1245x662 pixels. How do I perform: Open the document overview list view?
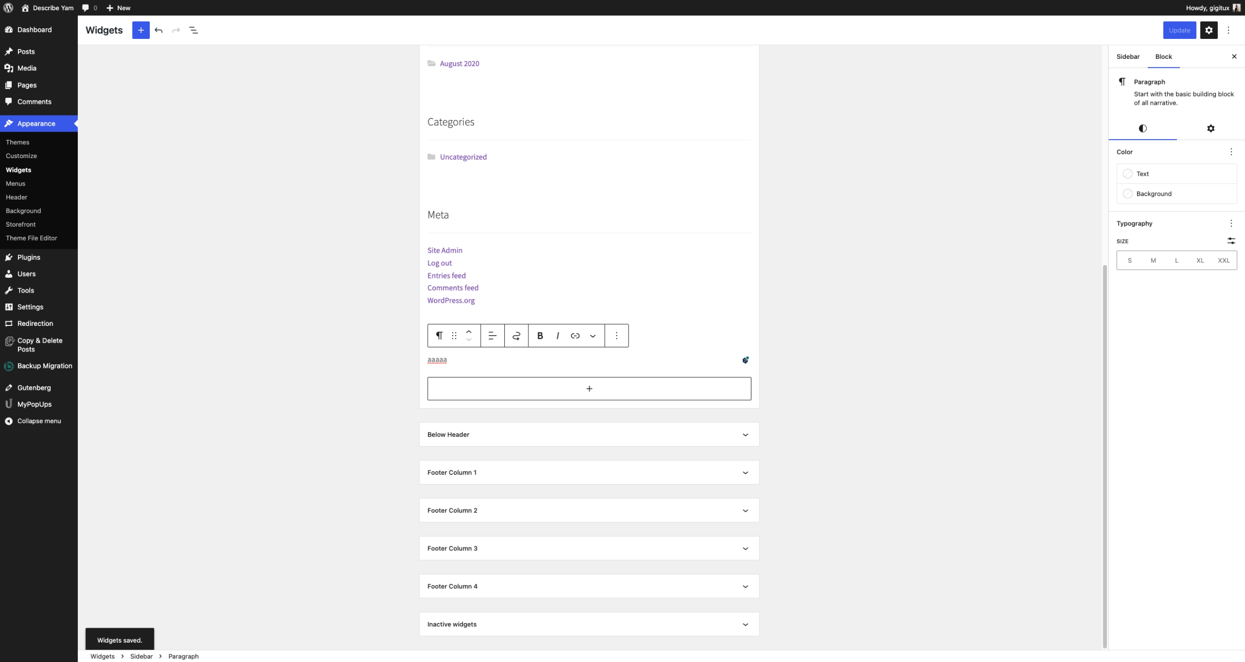(193, 30)
